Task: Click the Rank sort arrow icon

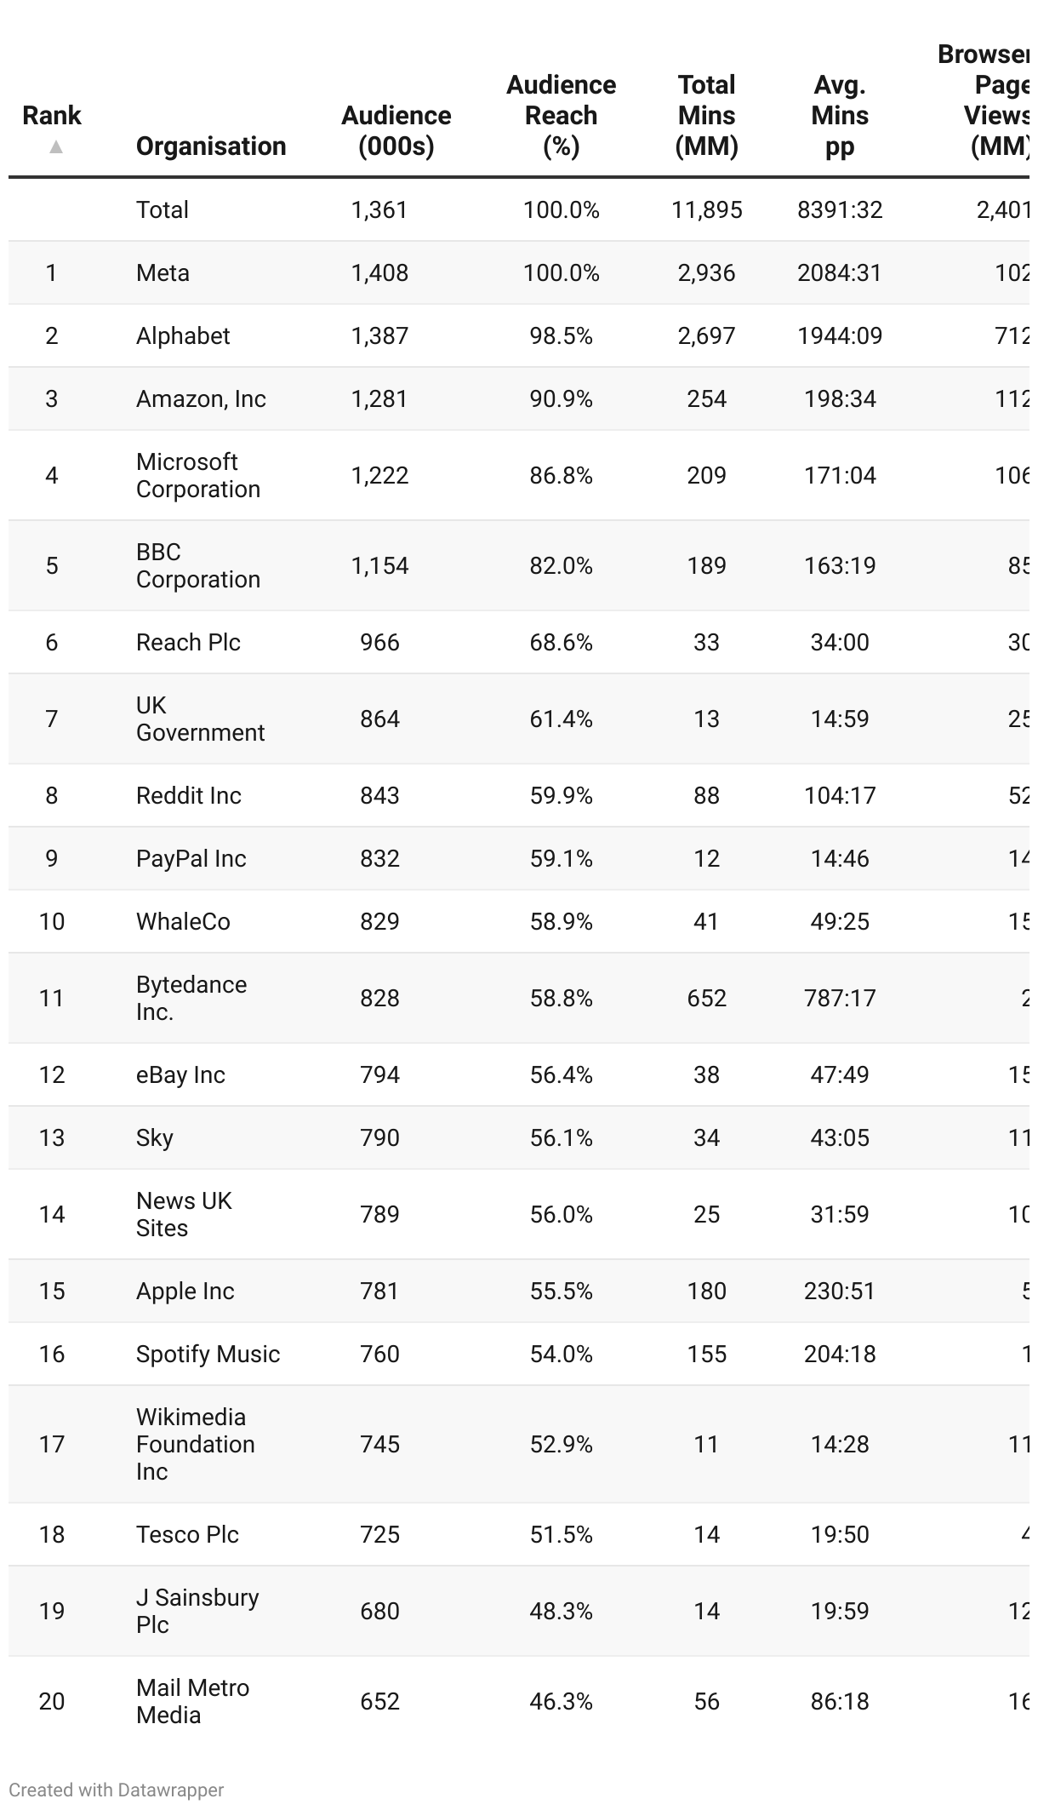Action: click(x=55, y=147)
